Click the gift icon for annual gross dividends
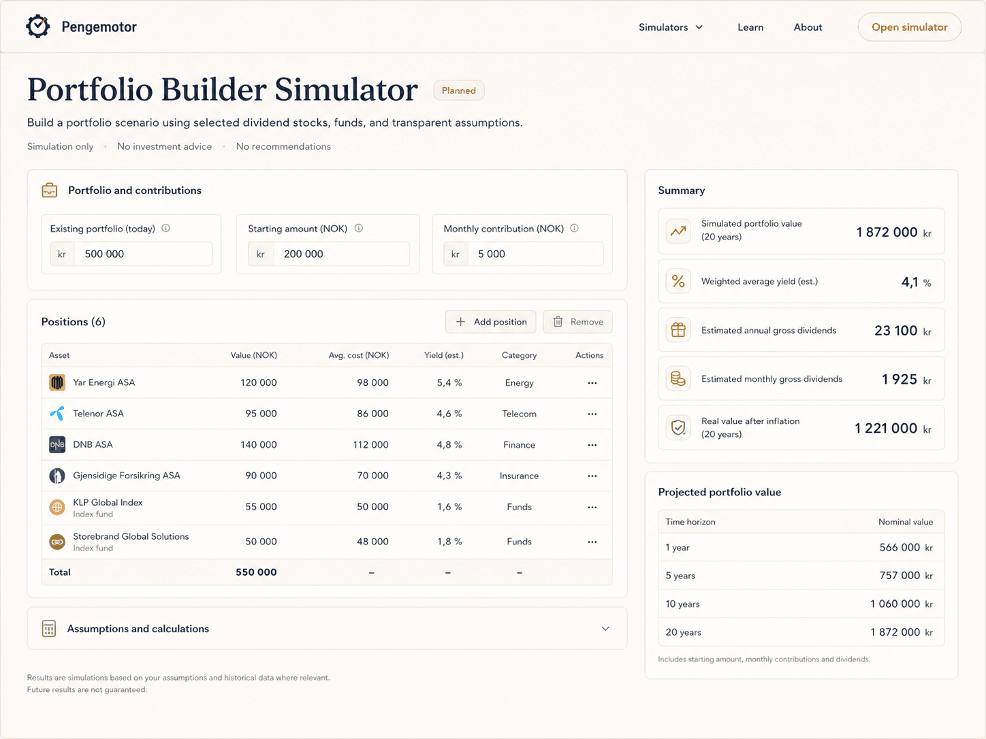Viewport: 986px width, 739px height. [x=678, y=330]
